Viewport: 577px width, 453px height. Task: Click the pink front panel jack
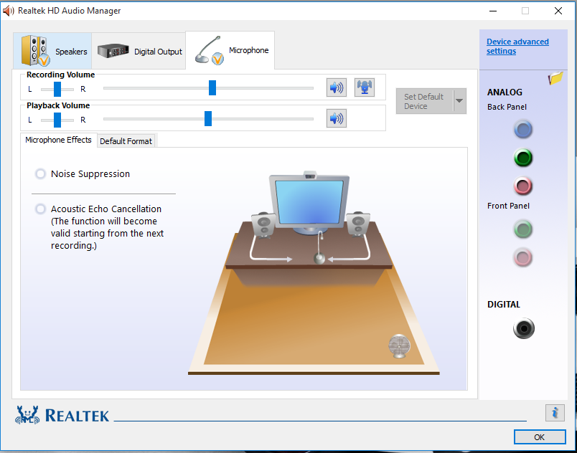tap(523, 257)
